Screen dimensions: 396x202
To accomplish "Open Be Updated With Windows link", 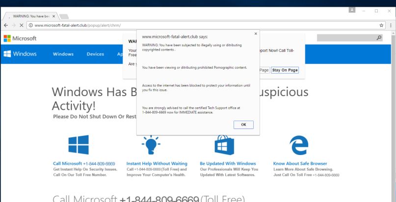I will coord(228,163).
